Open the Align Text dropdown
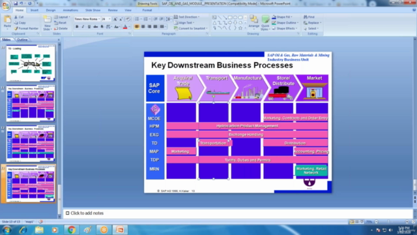 (x=184, y=23)
